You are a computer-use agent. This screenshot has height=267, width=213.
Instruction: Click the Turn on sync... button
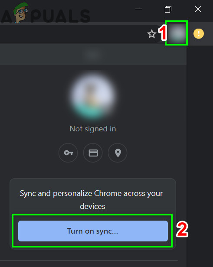click(x=93, y=231)
